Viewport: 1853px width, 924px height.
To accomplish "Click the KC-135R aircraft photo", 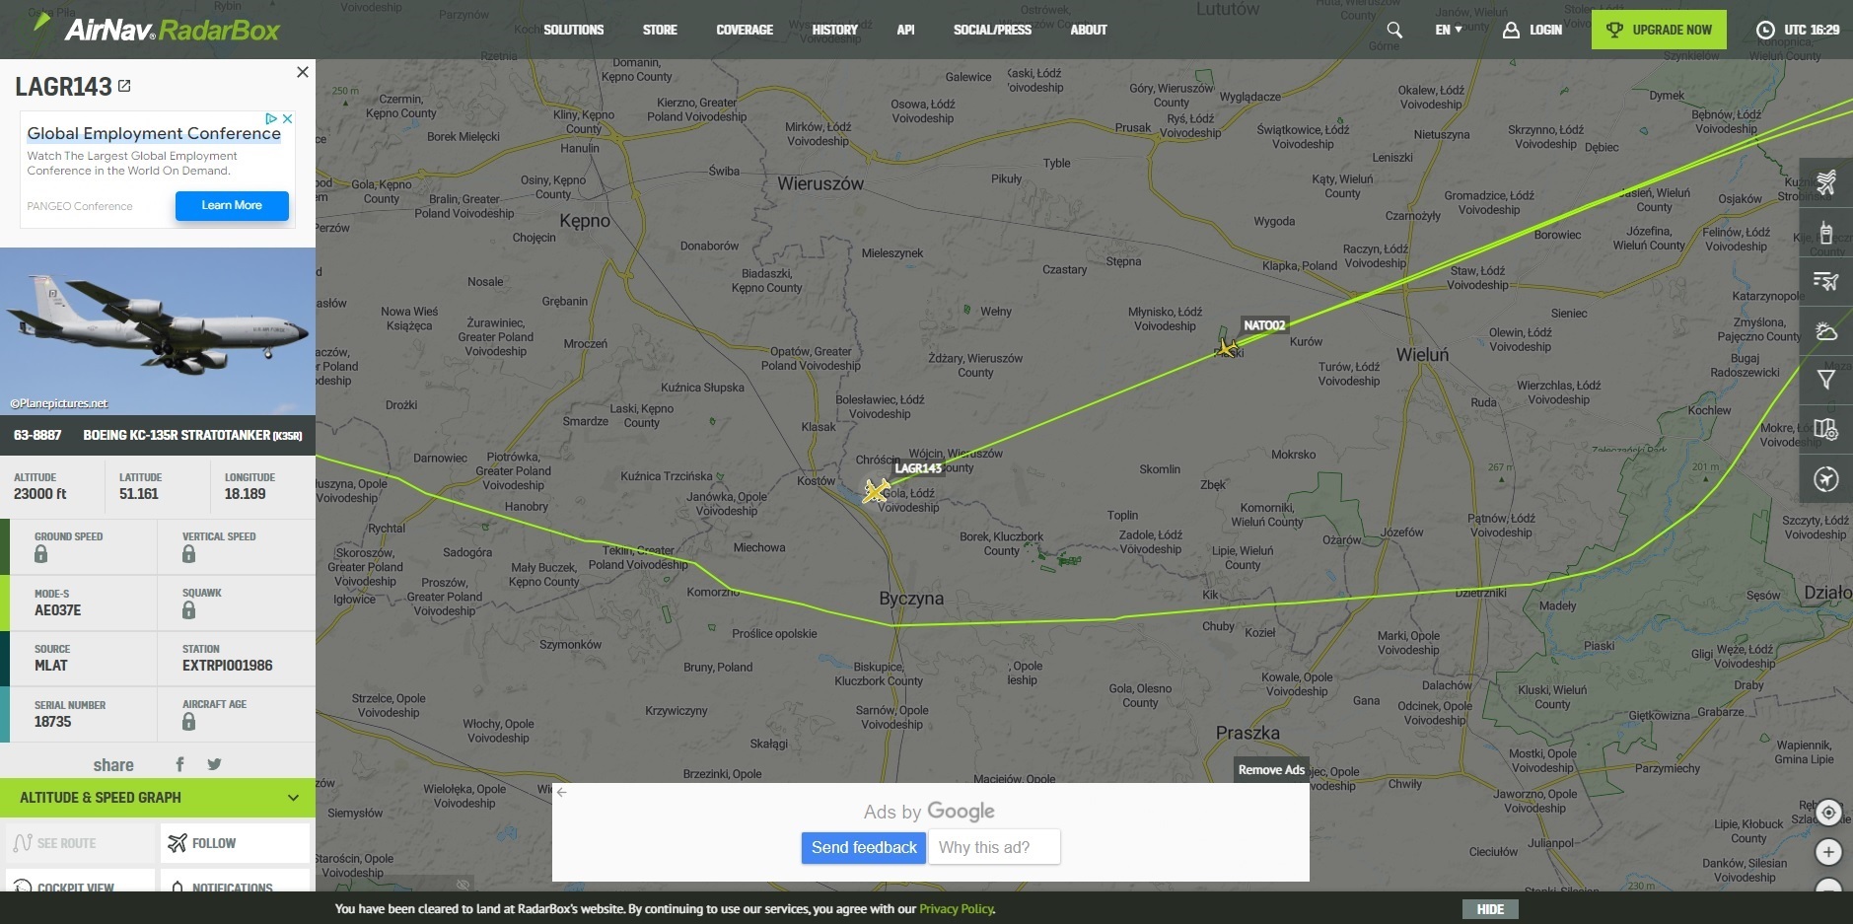I will click(x=158, y=331).
